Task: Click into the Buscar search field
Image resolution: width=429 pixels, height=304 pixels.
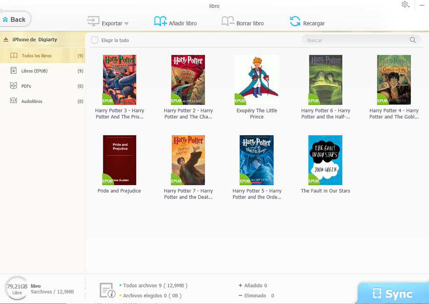Action: tap(361, 40)
